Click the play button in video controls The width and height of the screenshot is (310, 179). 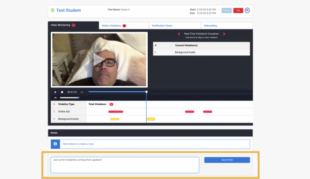click(55, 92)
